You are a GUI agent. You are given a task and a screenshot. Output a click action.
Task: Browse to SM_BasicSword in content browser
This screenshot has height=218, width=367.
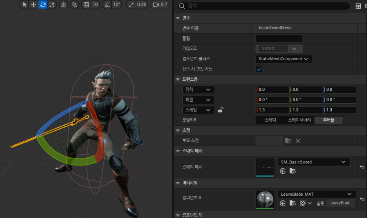pos(293,171)
